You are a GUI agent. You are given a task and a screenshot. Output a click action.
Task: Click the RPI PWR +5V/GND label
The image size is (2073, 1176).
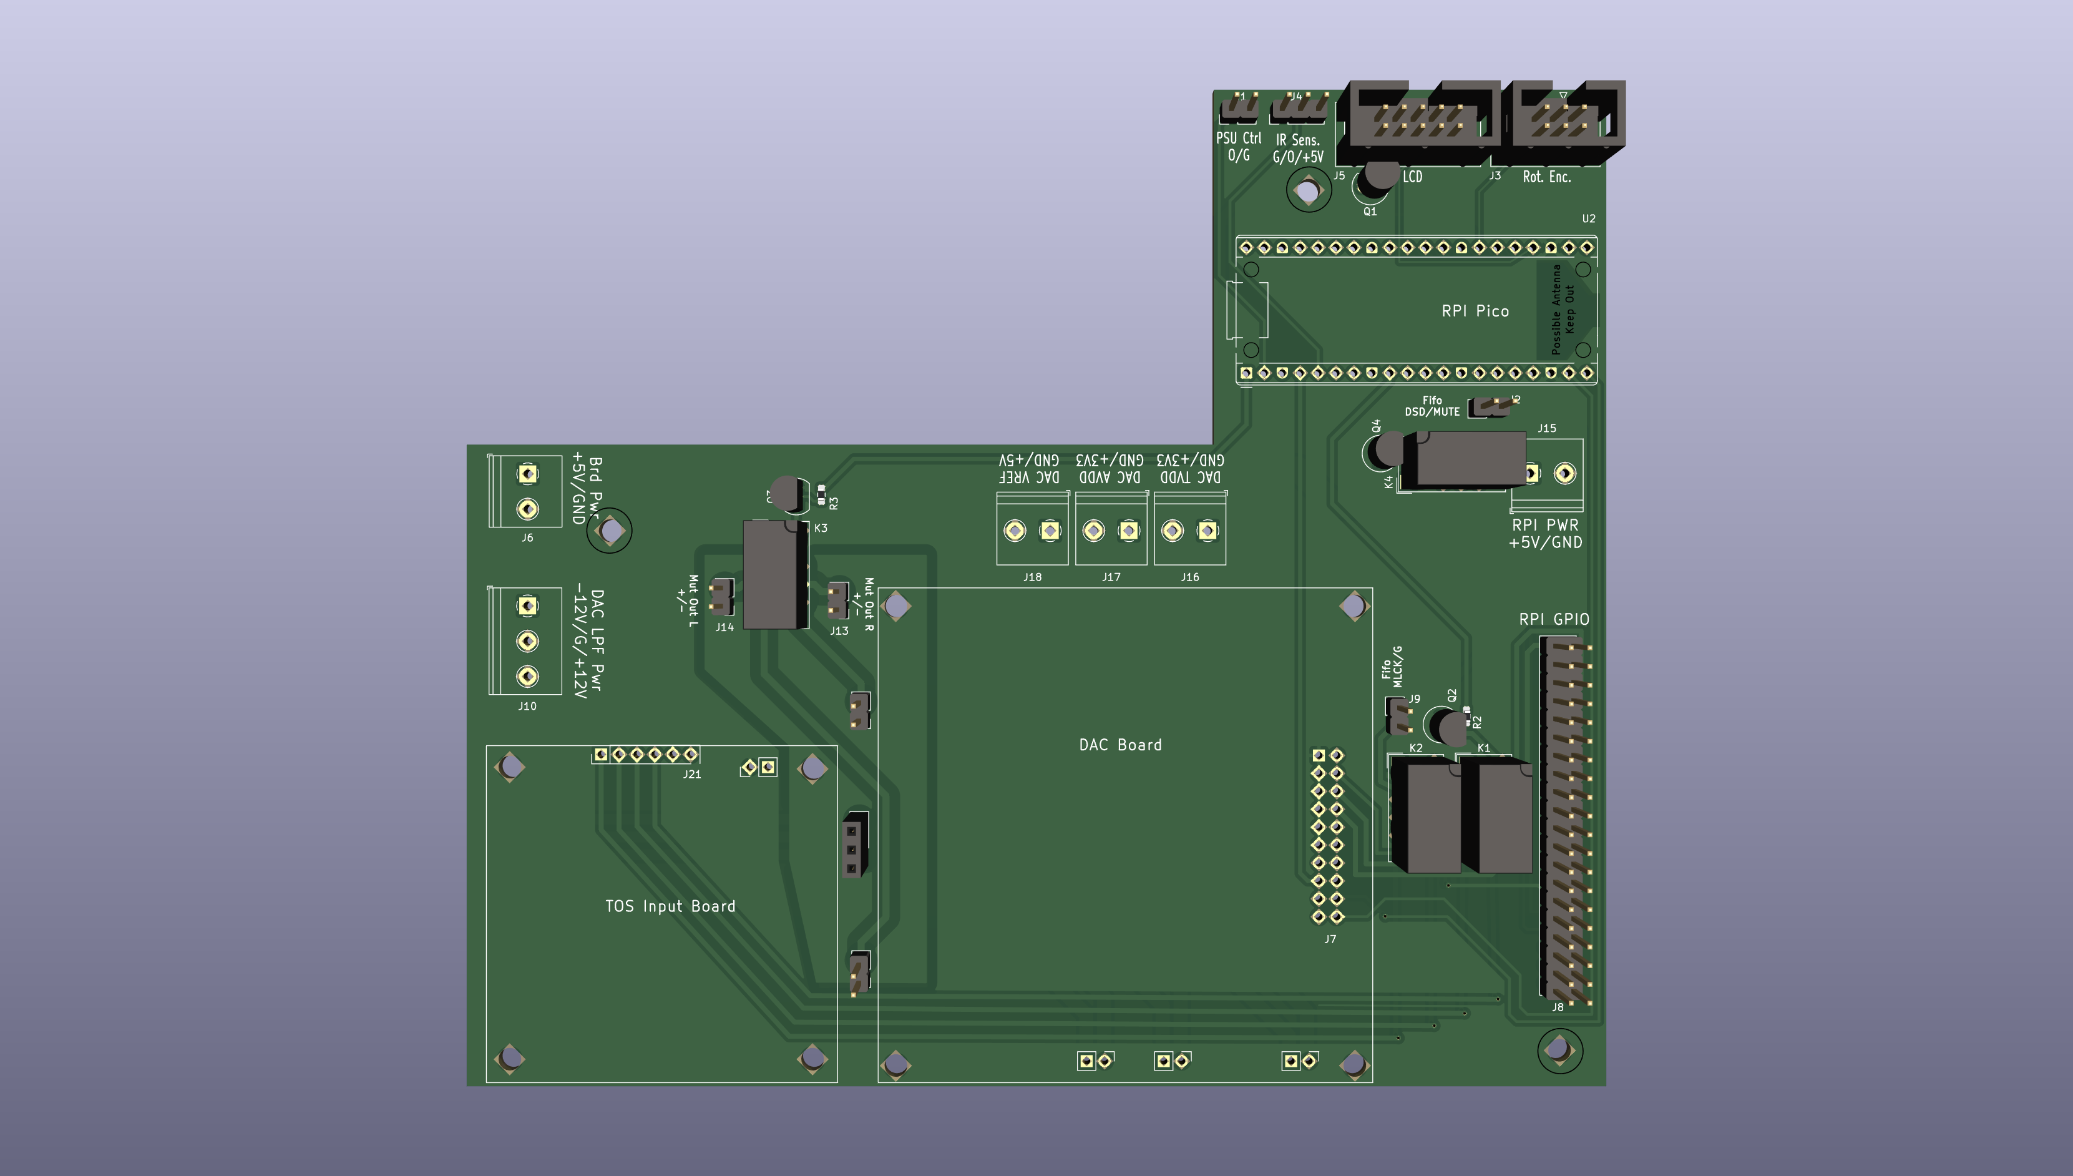click(x=1545, y=534)
